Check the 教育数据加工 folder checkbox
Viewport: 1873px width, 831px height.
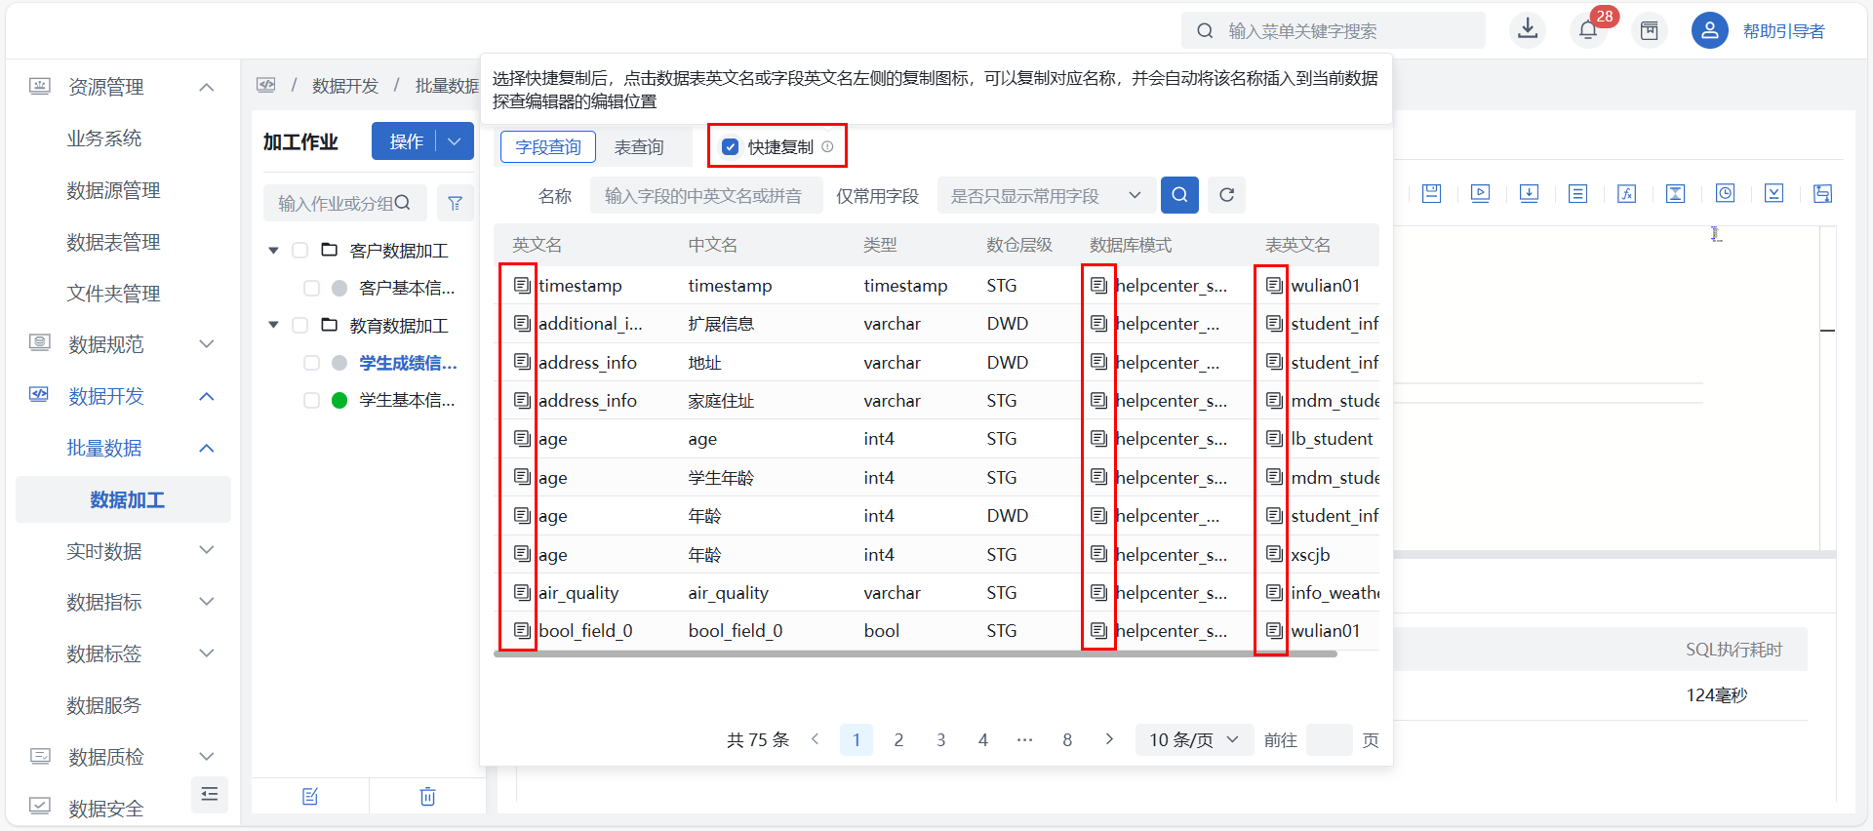pyautogui.click(x=300, y=325)
